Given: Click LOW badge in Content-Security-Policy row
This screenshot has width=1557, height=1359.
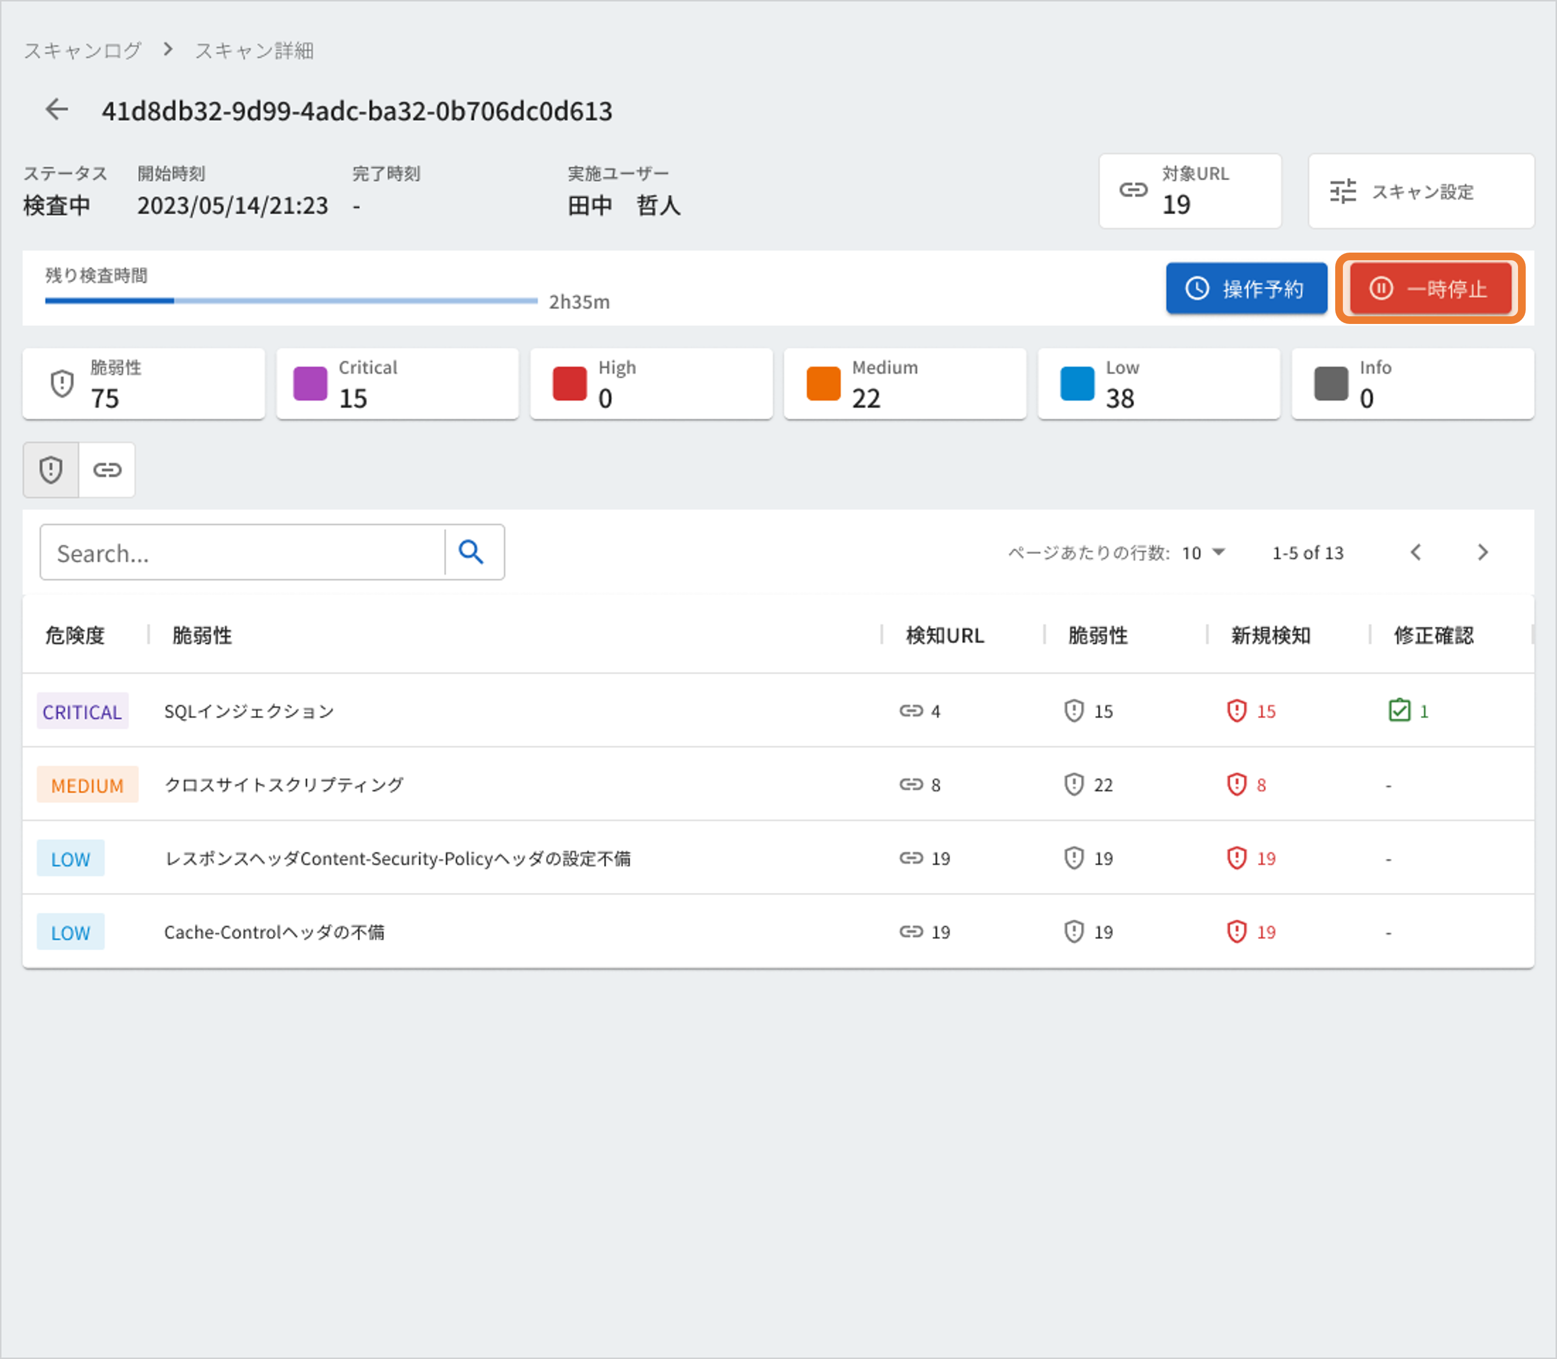Looking at the screenshot, I should 70,858.
